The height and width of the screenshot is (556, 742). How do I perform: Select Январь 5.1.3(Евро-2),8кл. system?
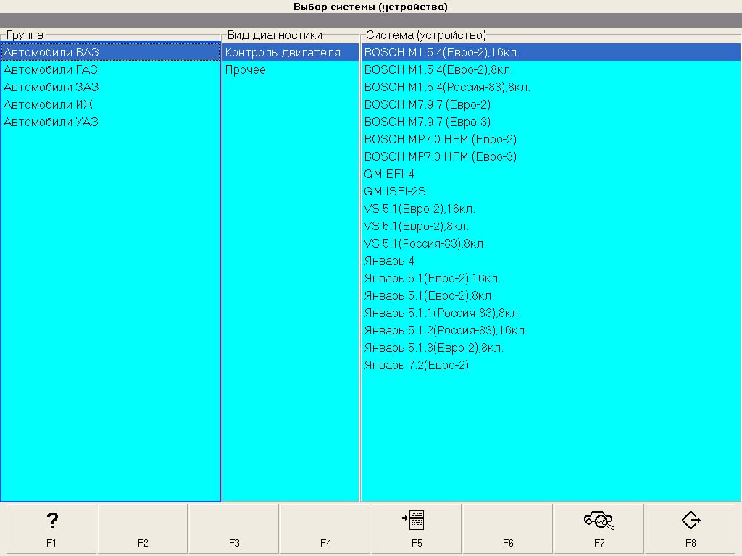pyautogui.click(x=551, y=348)
